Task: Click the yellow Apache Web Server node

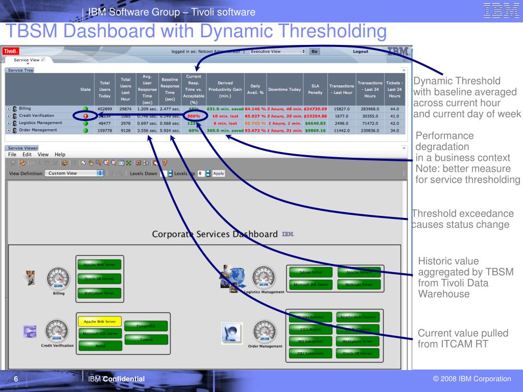Action: click(100, 322)
